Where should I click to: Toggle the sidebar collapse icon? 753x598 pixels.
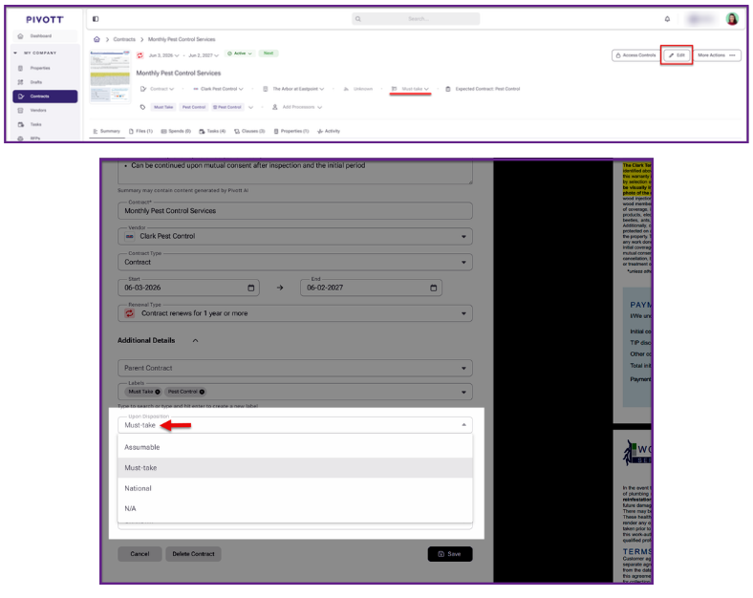coord(96,19)
